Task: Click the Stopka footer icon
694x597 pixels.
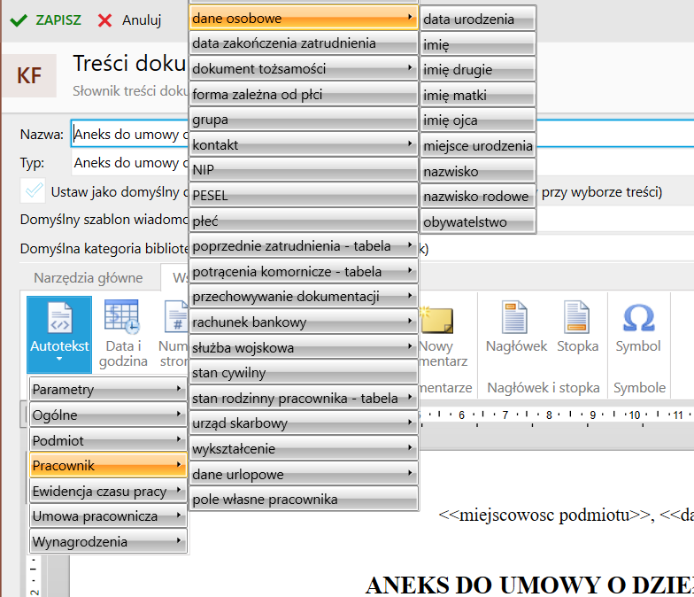Action: [x=577, y=316]
